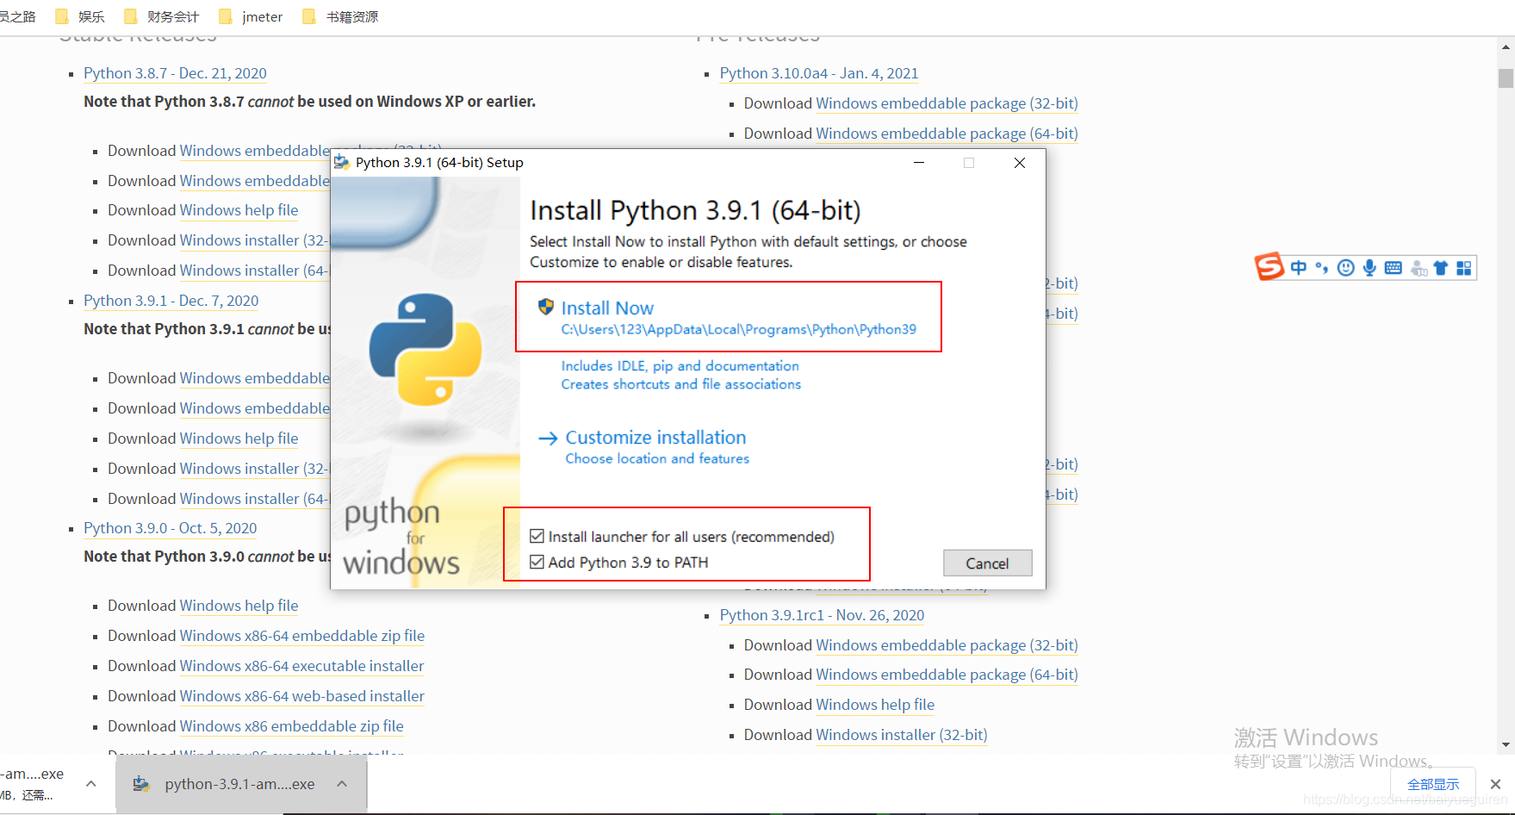Close the Python 3.9.1 Setup window

click(1020, 163)
